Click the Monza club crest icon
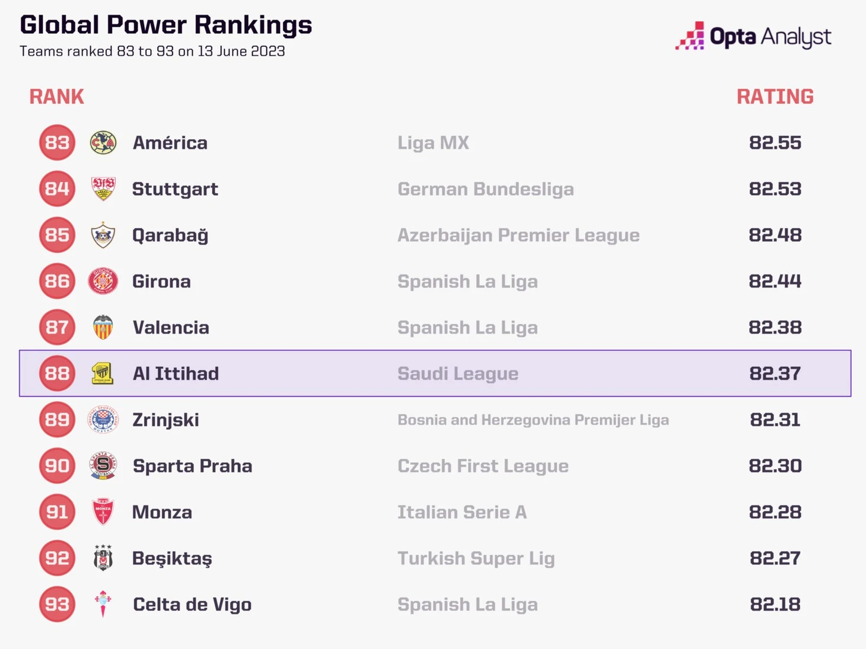 [103, 512]
